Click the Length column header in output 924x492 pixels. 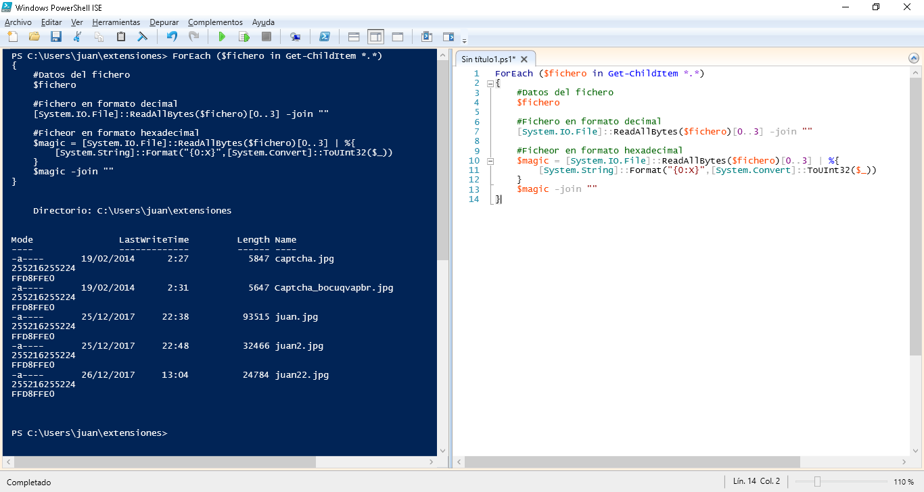(x=254, y=239)
